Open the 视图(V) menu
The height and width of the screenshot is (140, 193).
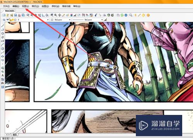pyautogui.click(x=25, y=6)
